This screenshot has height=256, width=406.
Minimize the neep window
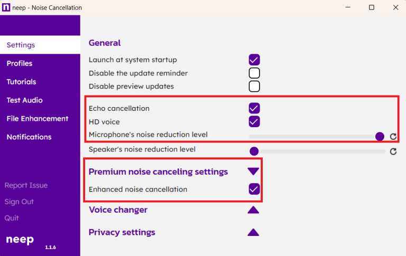347,7
